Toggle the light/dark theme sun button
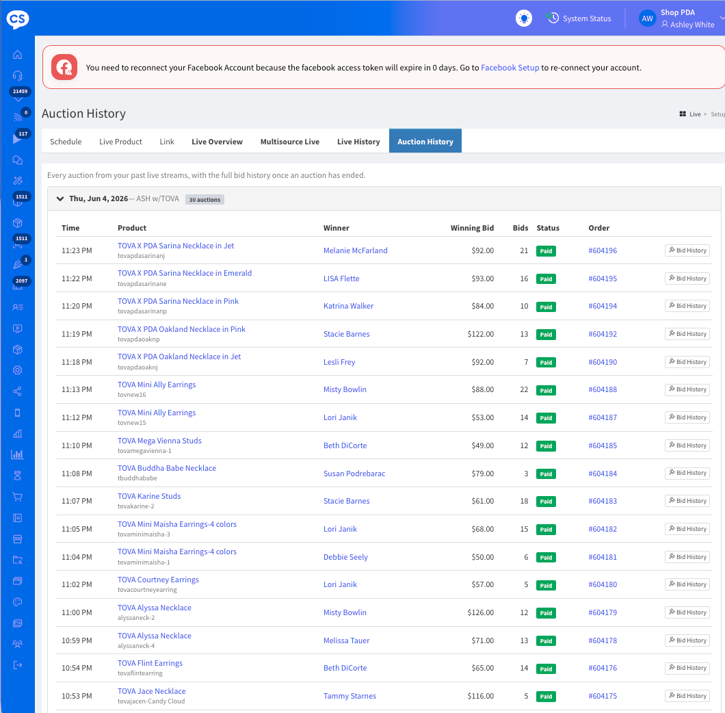 [x=524, y=18]
